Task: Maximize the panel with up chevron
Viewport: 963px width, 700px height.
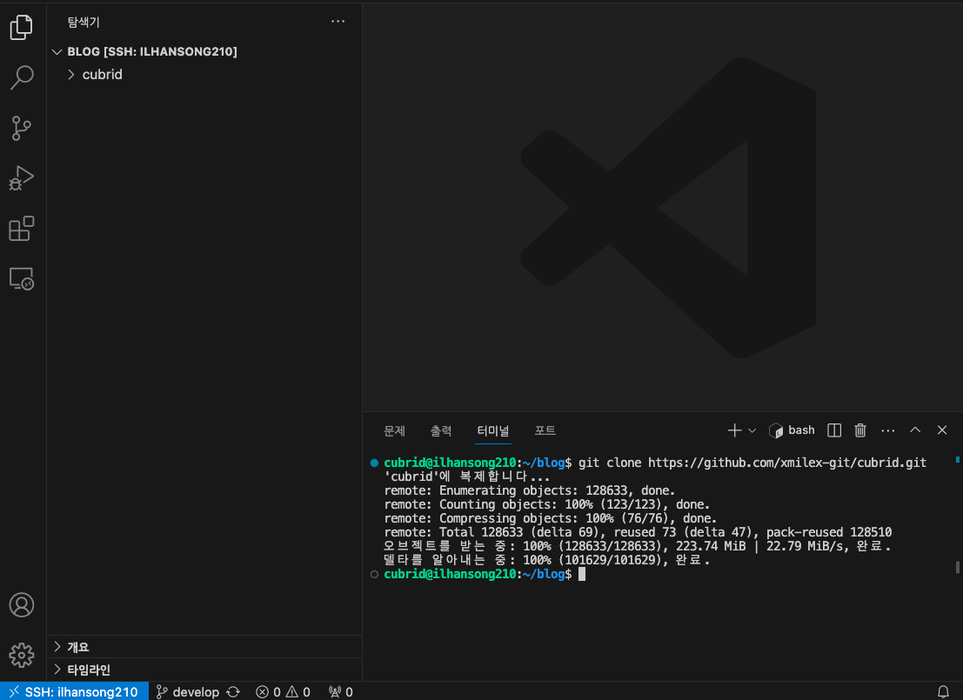Action: pyautogui.click(x=915, y=430)
